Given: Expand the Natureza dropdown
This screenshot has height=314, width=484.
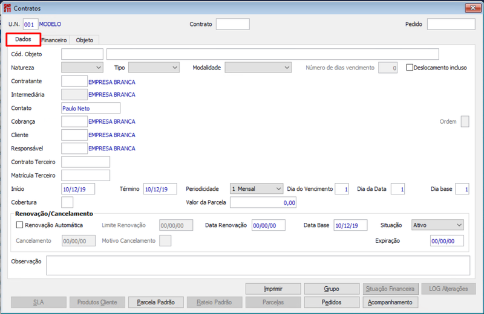Looking at the screenshot, I should coord(82,68).
